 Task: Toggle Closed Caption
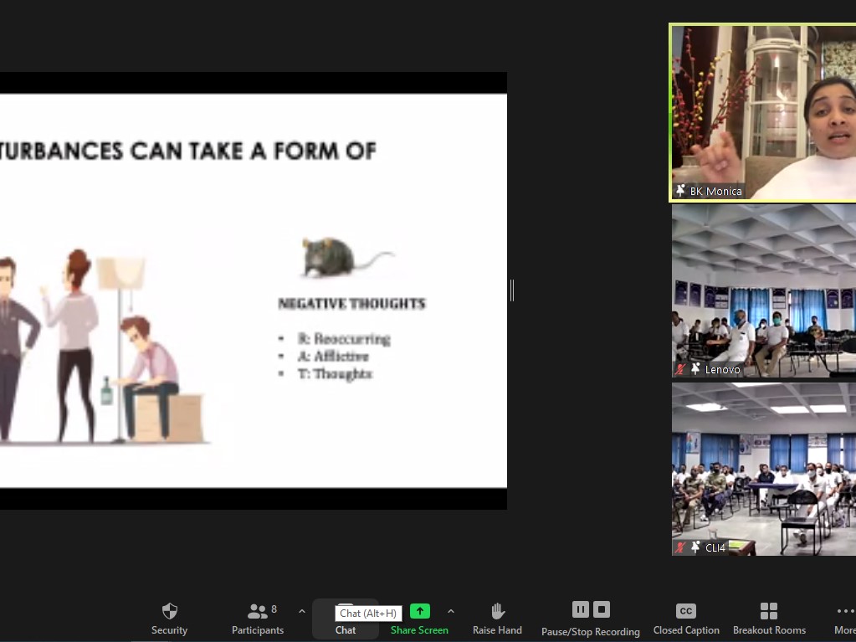click(x=685, y=618)
